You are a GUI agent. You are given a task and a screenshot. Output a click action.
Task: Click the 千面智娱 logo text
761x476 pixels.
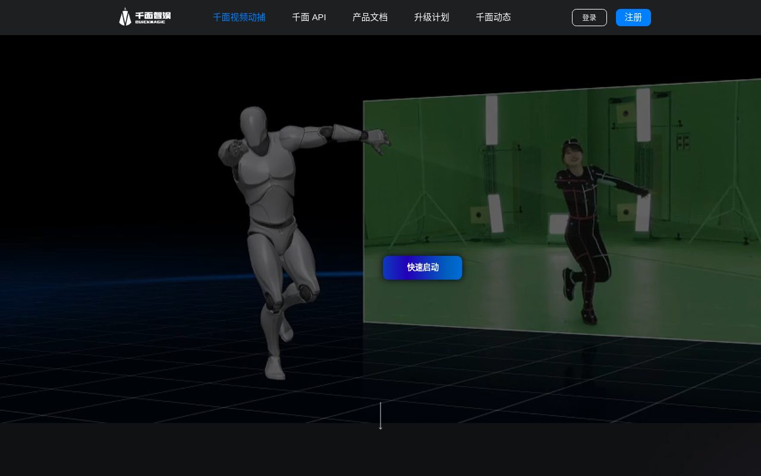point(153,17)
